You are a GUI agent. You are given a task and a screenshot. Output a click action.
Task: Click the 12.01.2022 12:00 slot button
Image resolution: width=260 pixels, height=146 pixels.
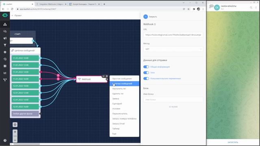point(25,93)
